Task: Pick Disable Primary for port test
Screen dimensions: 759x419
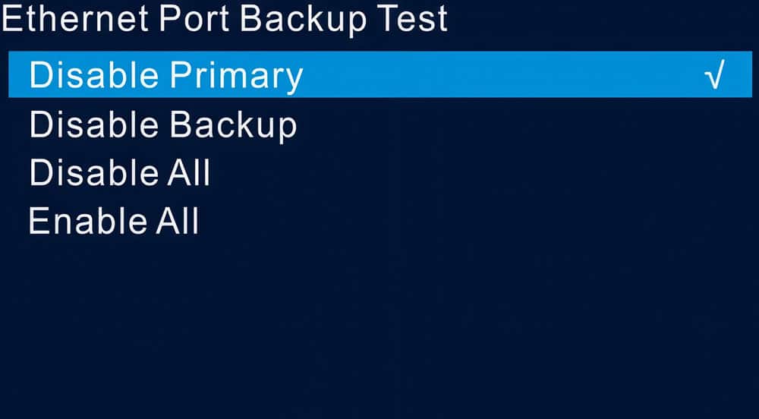Action: [380, 74]
